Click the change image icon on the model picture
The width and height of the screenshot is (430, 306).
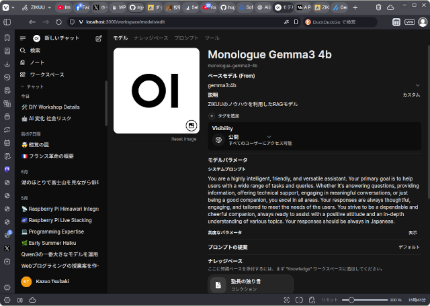tap(191, 125)
